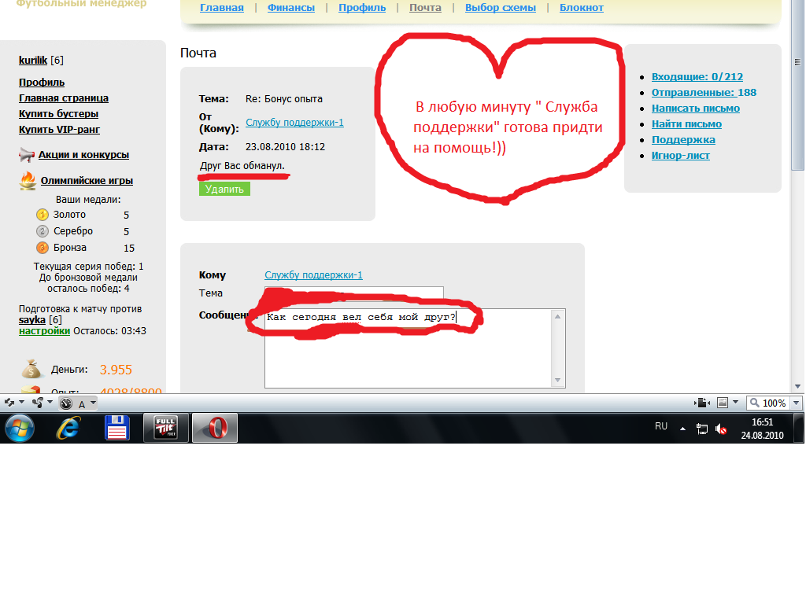Viewport: 806px width, 604px height.
Task: Click the muted volume tray icon
Action: point(721,429)
